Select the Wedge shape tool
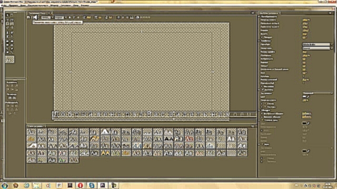Screen dimensions: 337x189 [x=7, y=49]
